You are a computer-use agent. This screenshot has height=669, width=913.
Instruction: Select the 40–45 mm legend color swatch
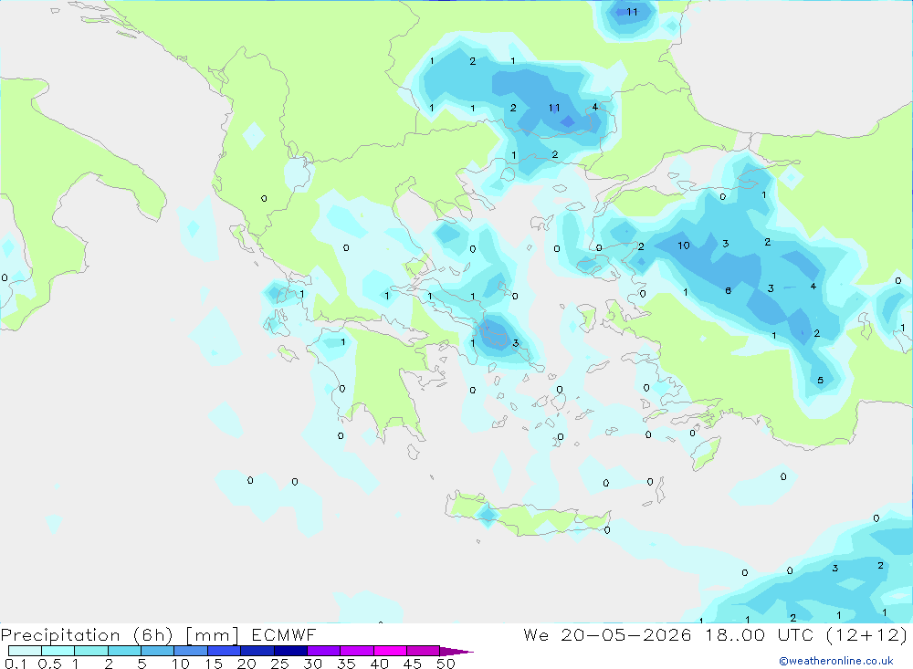pyautogui.click(x=390, y=651)
